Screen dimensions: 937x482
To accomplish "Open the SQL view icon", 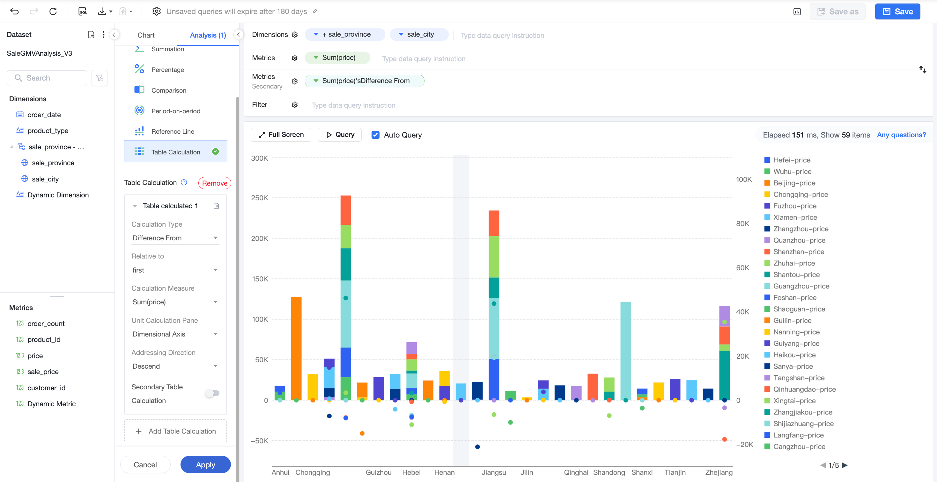I will pyautogui.click(x=83, y=12).
